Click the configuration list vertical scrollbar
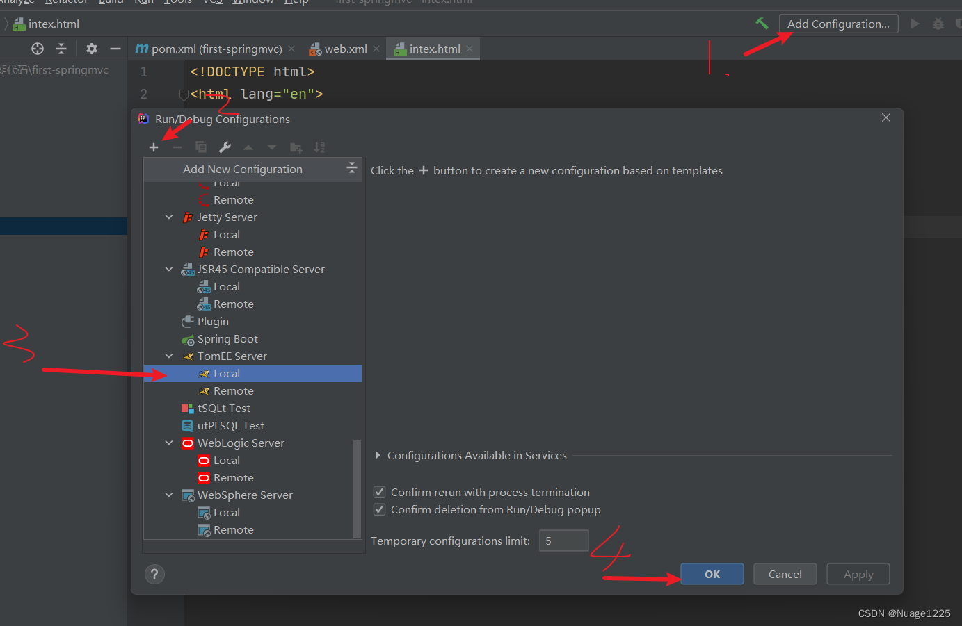Image resolution: width=962 pixels, height=626 pixels. [x=358, y=489]
